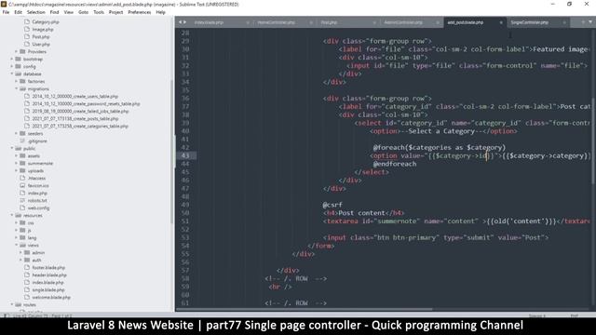This screenshot has width=596, height=335.
Task: Expand the uploads folder
Action: pyautogui.click(x=17, y=171)
